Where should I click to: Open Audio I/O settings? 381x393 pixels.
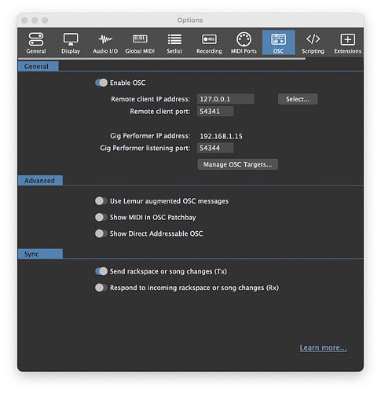point(105,43)
